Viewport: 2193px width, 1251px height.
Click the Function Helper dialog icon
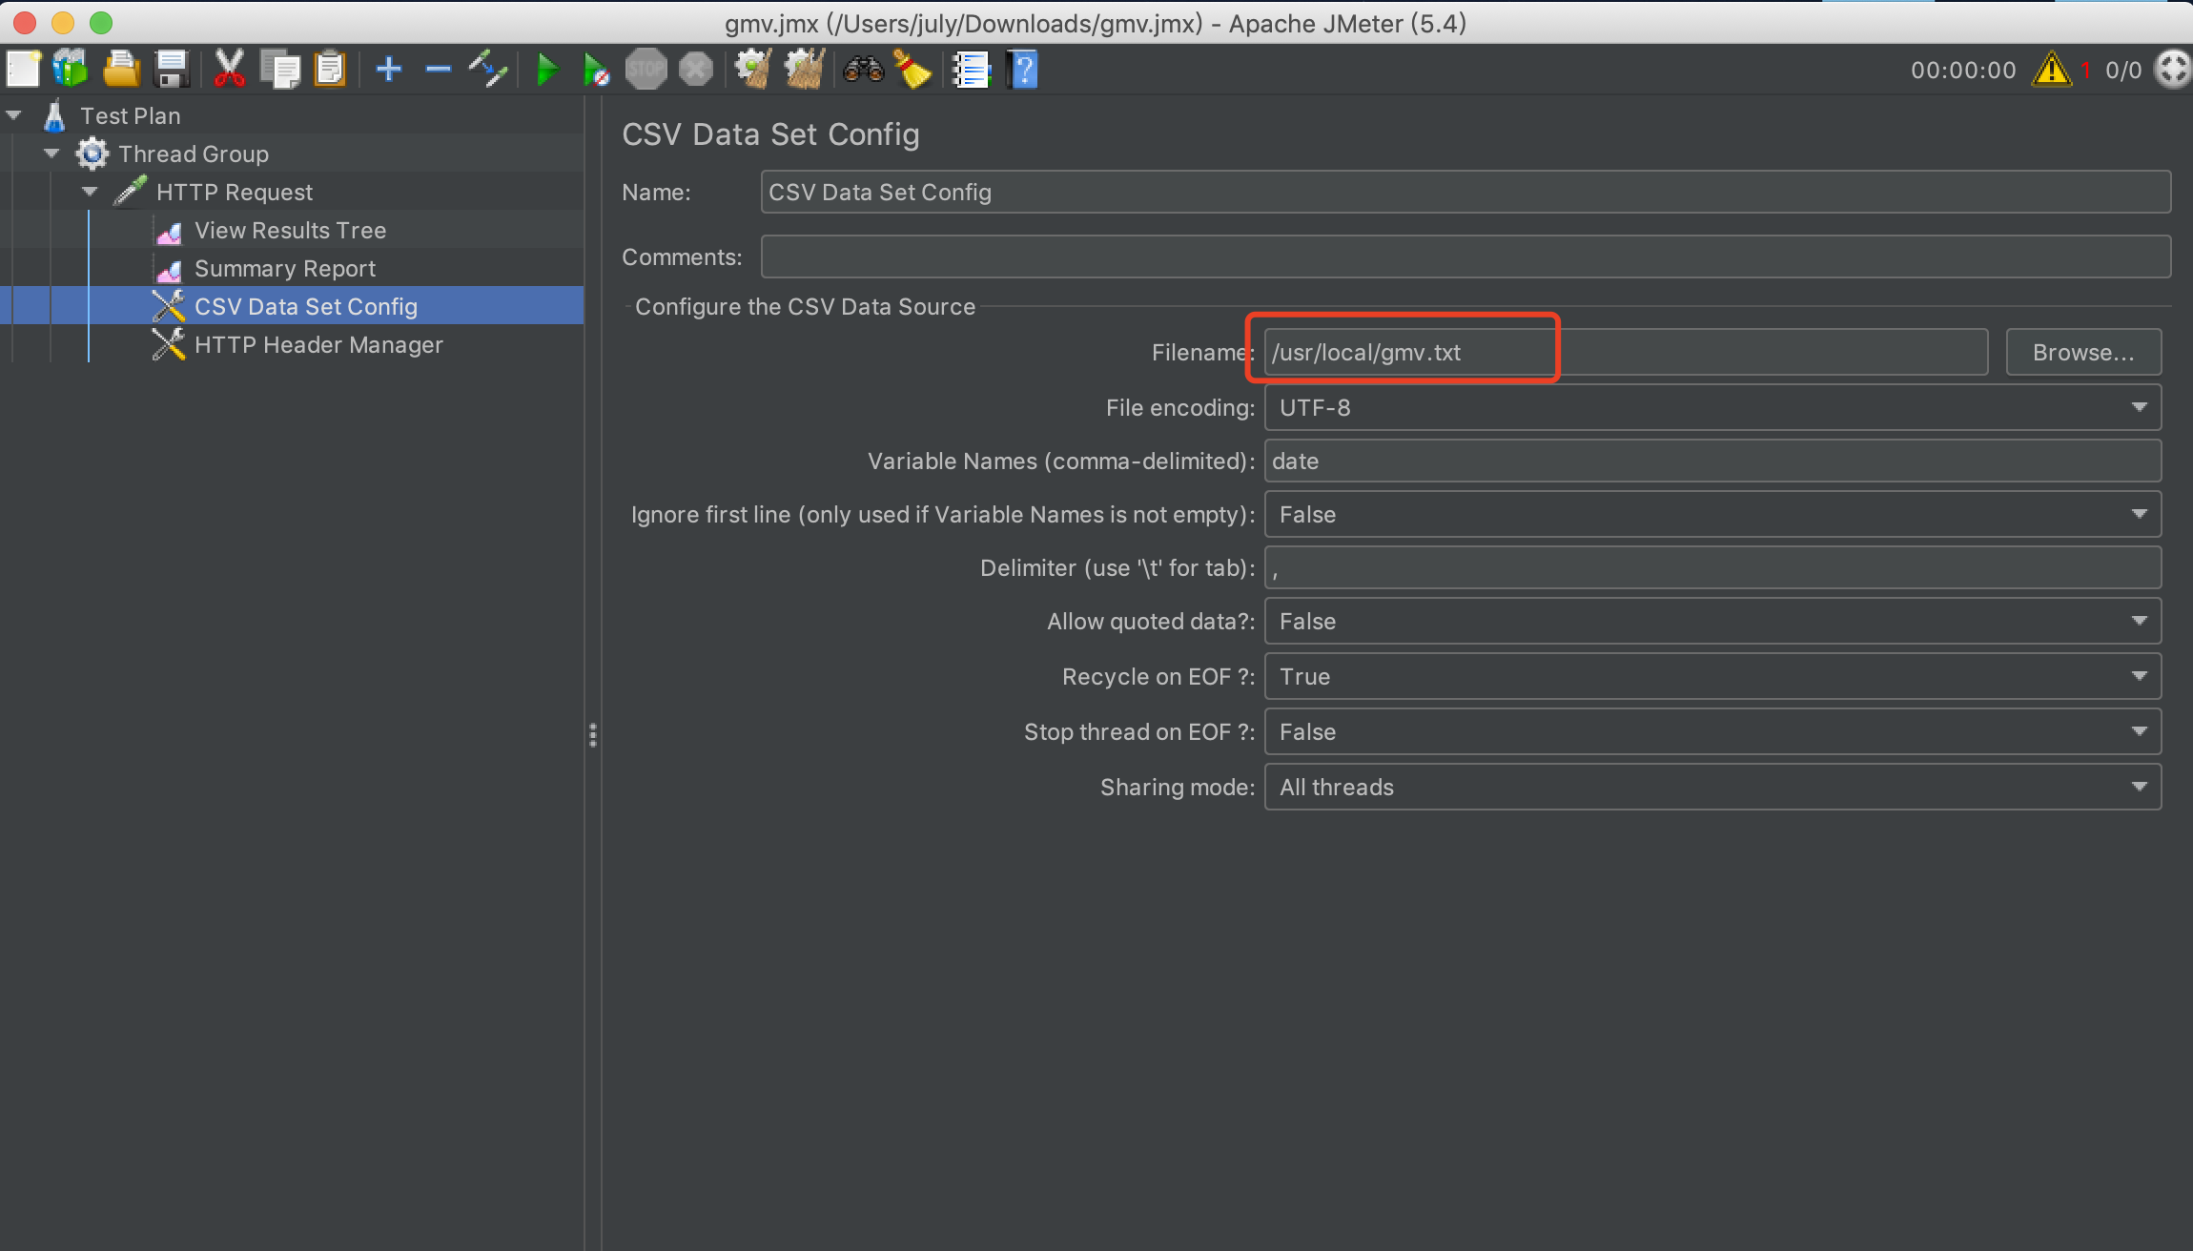pos(972,70)
